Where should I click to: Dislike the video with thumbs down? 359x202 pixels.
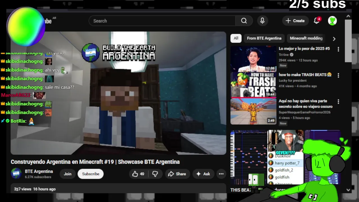(155, 174)
